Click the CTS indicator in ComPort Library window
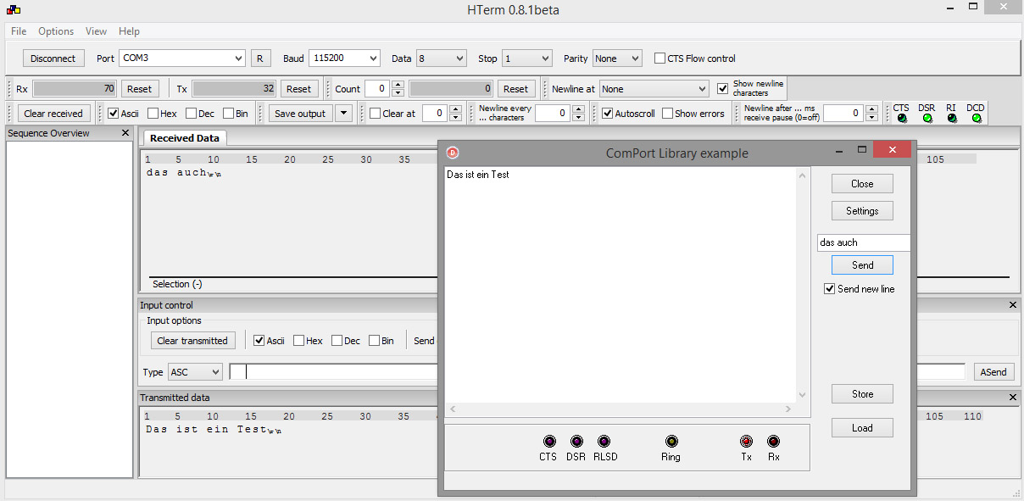Image resolution: width=1024 pixels, height=501 pixels. (x=549, y=442)
